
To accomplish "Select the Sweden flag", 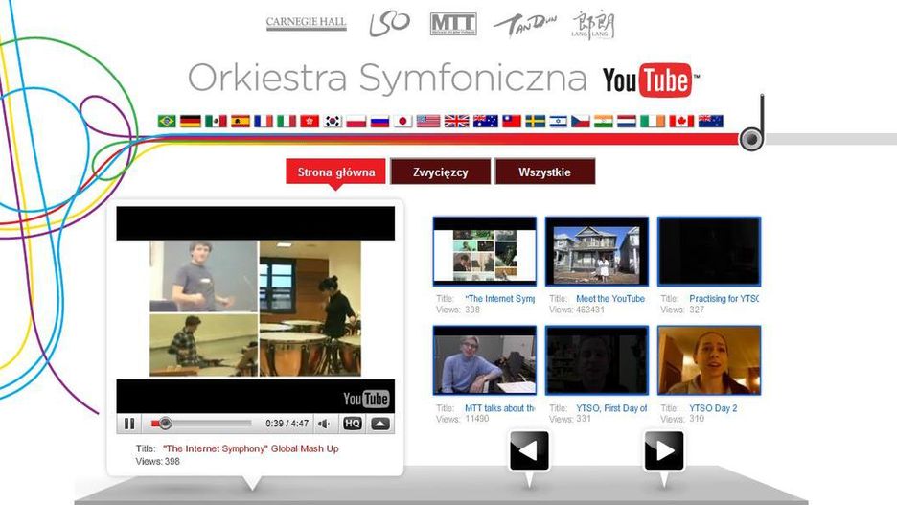I will click(x=535, y=121).
